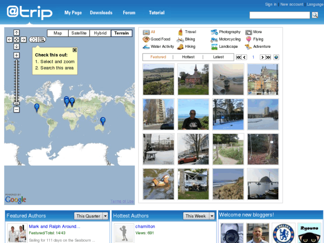324x243 pixels.
Task: Filter by Flying category
Action: [x=254, y=39]
